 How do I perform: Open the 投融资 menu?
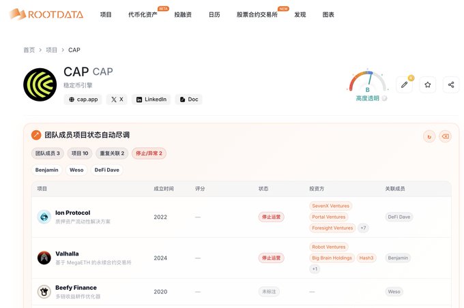point(183,14)
